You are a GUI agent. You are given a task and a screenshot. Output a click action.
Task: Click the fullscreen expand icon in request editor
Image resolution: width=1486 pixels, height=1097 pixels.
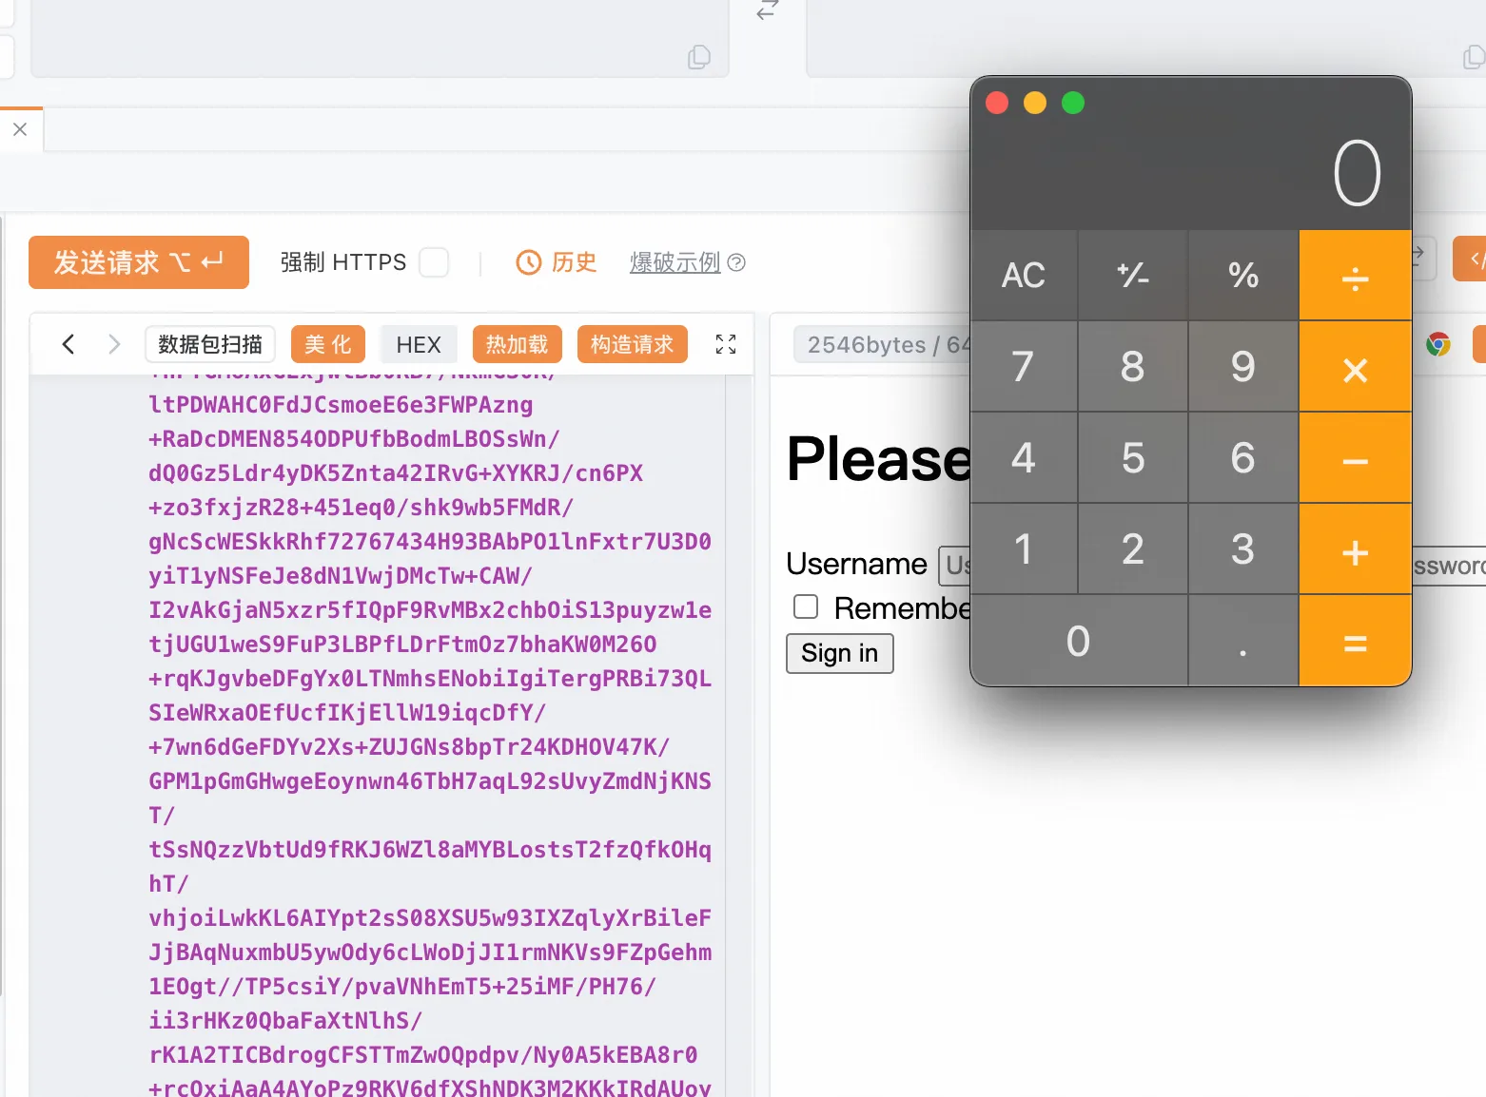point(726,344)
